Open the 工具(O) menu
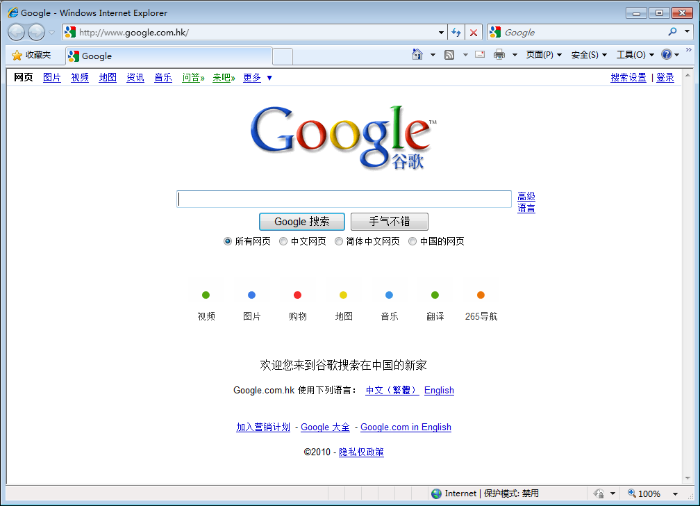700x506 pixels. [x=635, y=55]
